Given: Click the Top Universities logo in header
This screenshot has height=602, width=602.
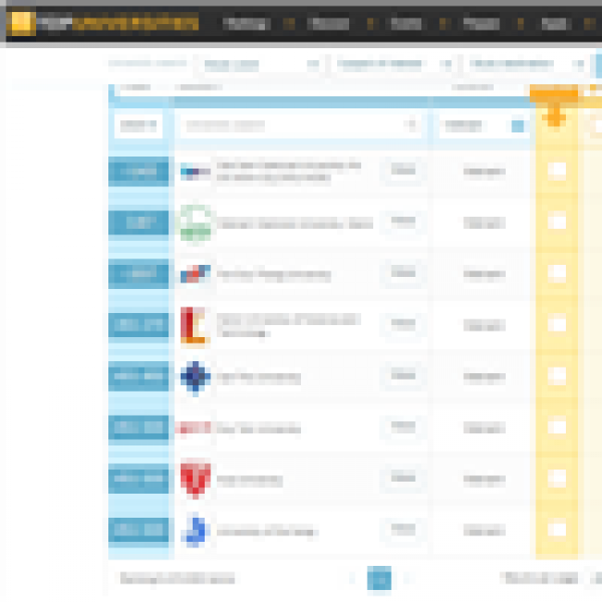Looking at the screenshot, I should 102,23.
